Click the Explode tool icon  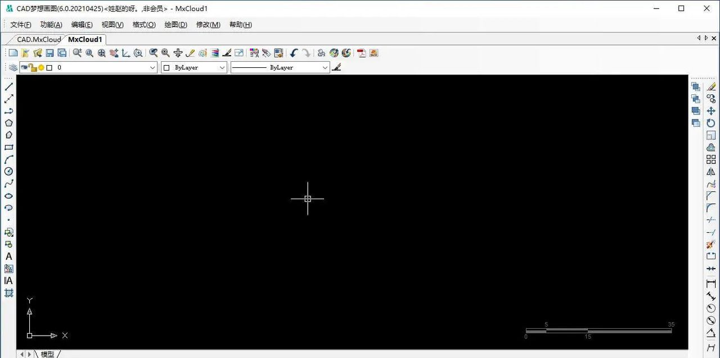tap(711, 245)
